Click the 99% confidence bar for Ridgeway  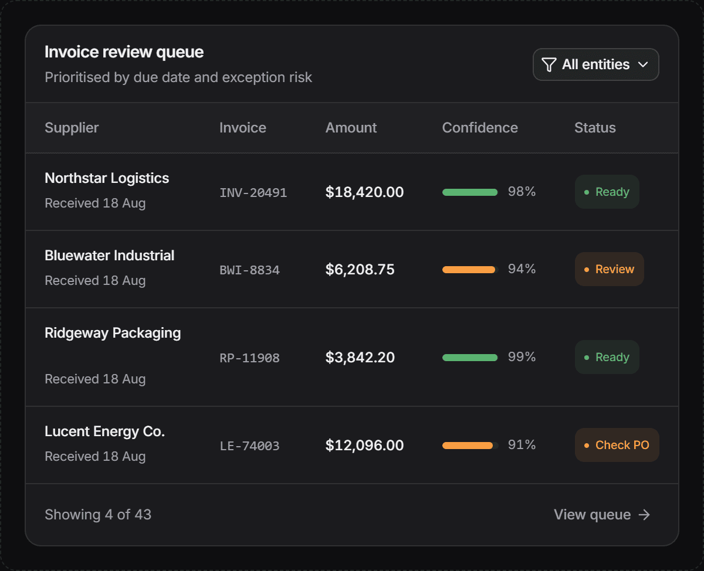[471, 358]
